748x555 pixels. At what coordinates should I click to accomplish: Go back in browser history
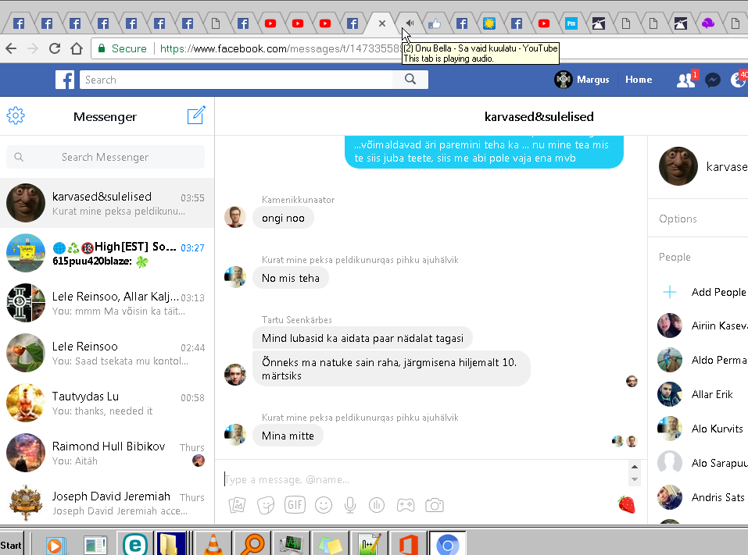11,48
